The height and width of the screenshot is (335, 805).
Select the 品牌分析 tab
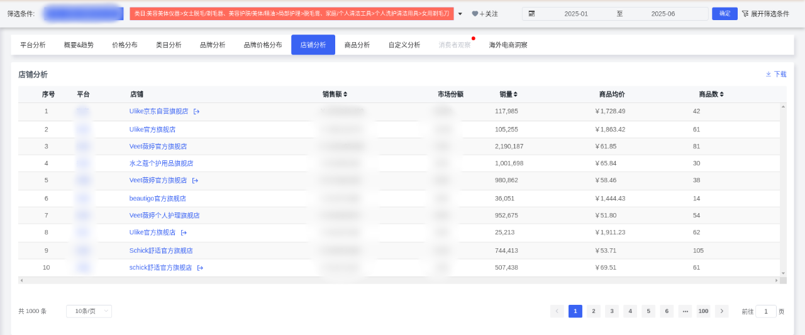[x=213, y=45]
